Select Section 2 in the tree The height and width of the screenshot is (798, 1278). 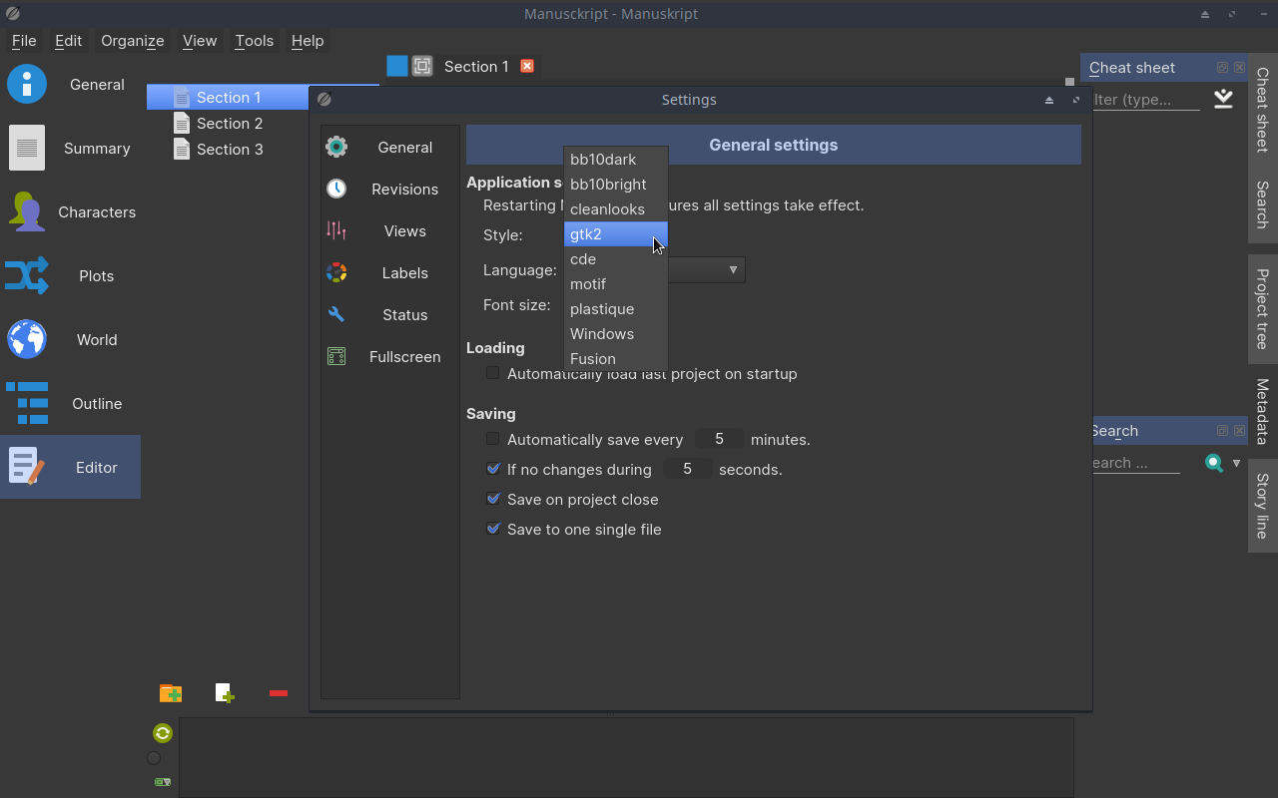(x=230, y=123)
